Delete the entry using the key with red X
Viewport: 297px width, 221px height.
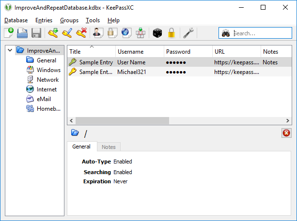click(81, 33)
